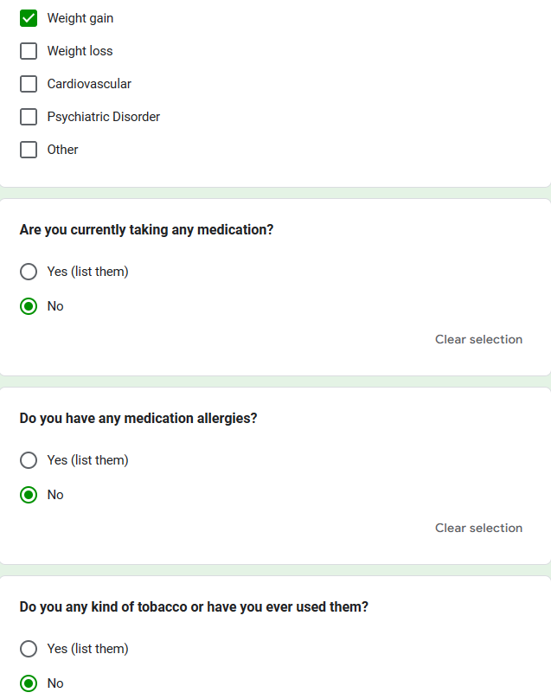
Task: Select No radio under currently taking medication
Action: (x=29, y=306)
